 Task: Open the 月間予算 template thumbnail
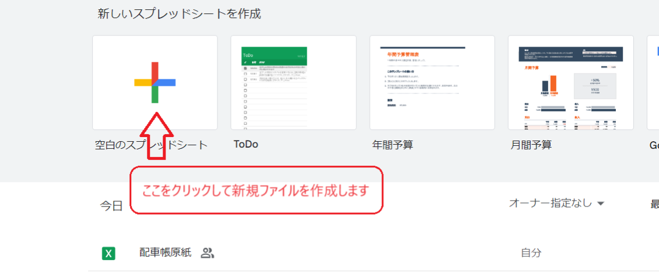click(571, 82)
